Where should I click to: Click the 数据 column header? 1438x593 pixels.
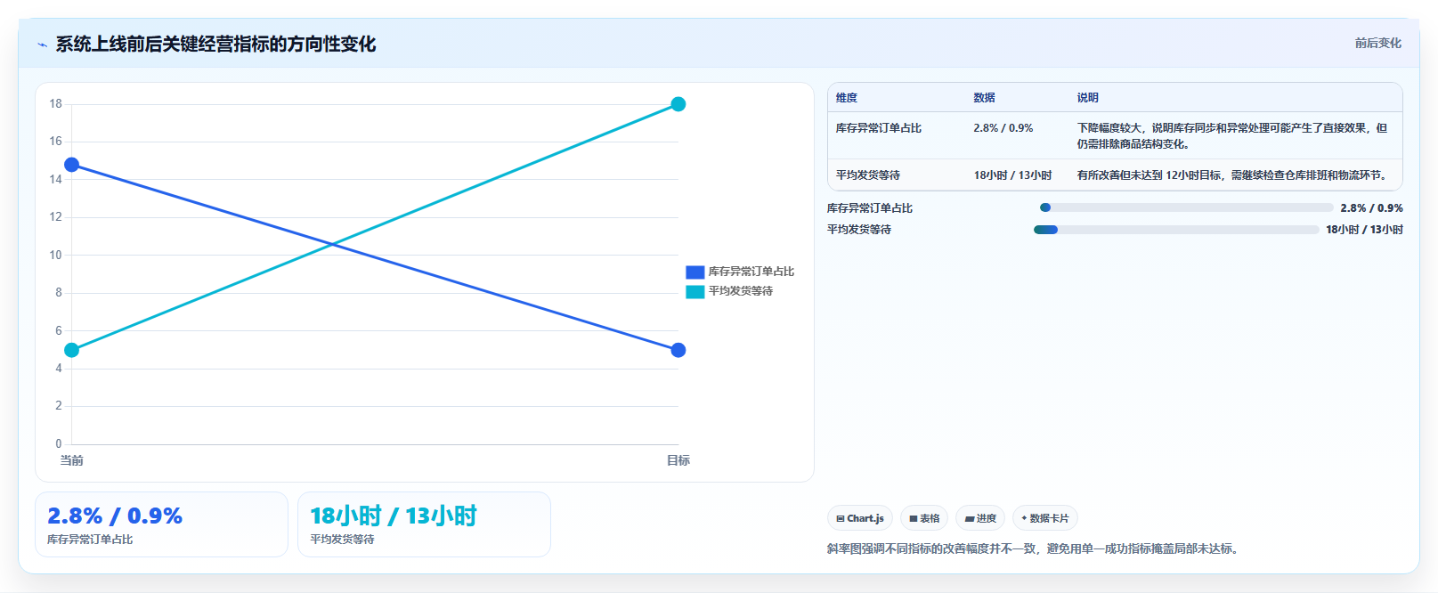pos(984,98)
